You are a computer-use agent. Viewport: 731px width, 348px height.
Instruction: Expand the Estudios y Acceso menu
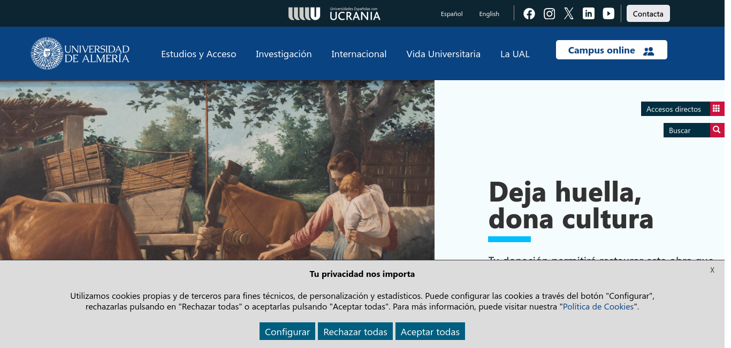[x=199, y=54]
